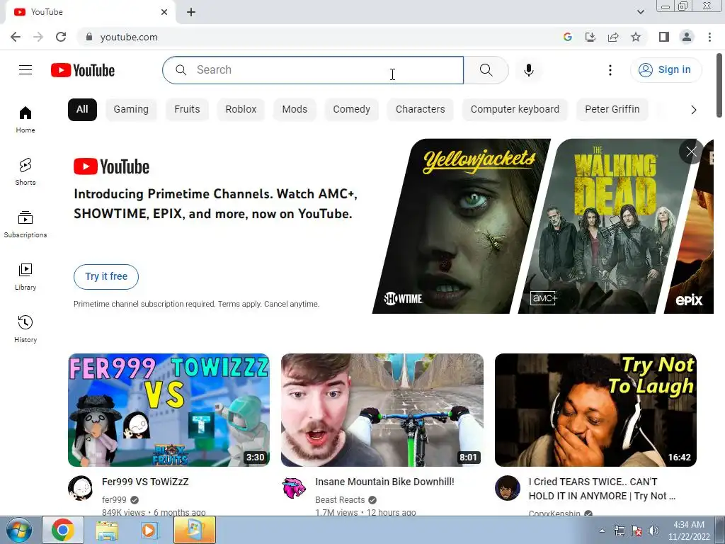Open Windows Media Player from the taskbar
Viewport: 725px width, 544px height.
click(150, 531)
